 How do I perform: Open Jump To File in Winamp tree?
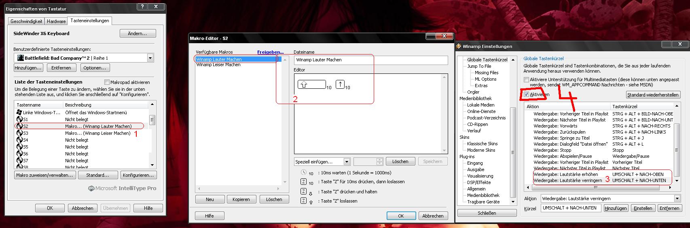tap(479, 66)
